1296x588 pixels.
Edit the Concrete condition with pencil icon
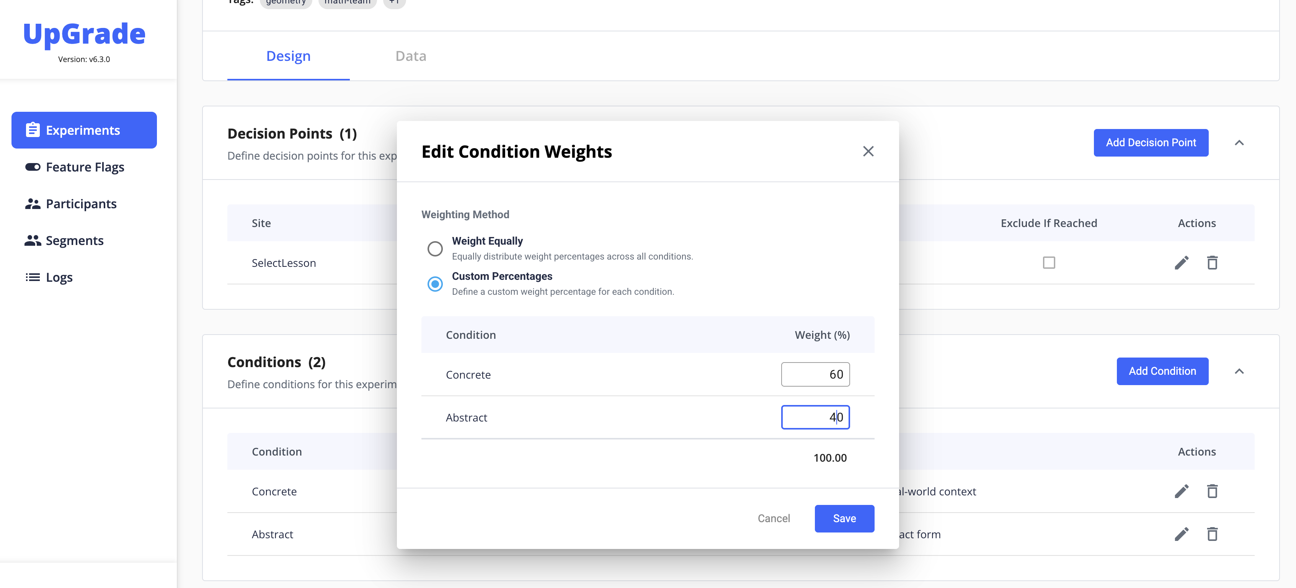[1181, 491]
